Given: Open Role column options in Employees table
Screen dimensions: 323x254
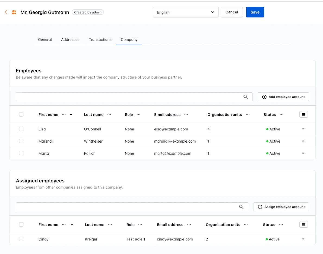Looking at the screenshot, I should tap(138, 114).
